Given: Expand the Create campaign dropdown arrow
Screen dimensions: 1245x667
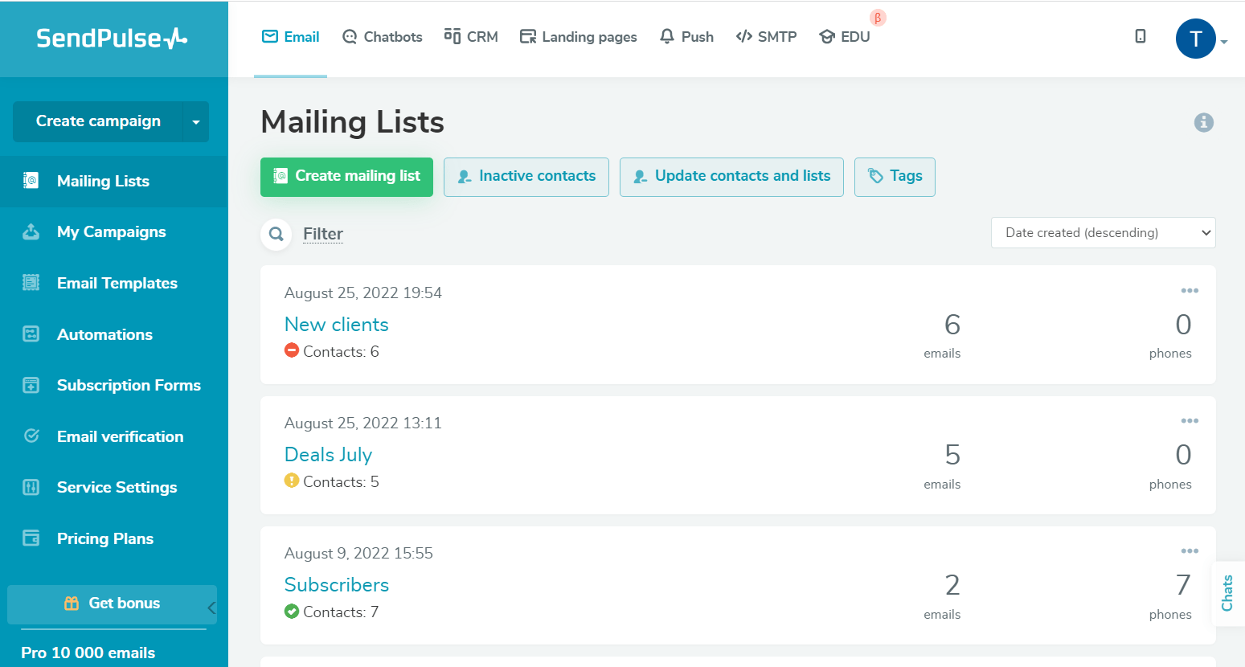Looking at the screenshot, I should [x=196, y=122].
